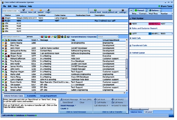
Task: Start a New Call from the toolbar
Action: [x=32, y=11]
